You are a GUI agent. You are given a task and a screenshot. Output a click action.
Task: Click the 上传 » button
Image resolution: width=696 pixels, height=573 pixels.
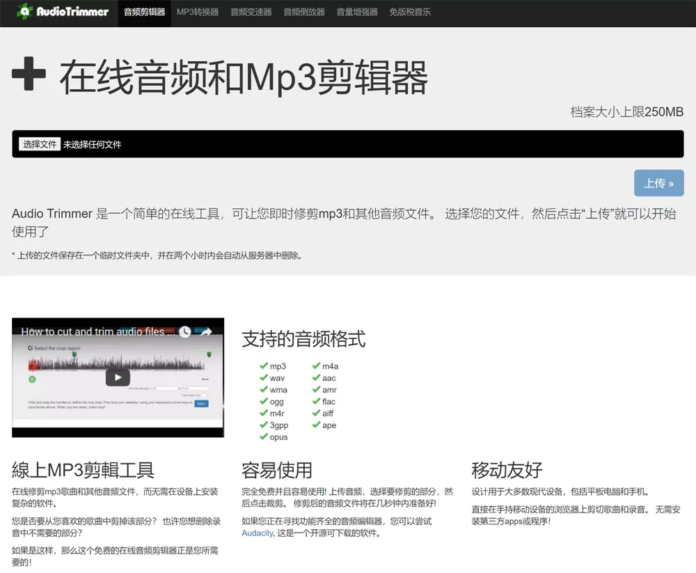[x=658, y=182]
